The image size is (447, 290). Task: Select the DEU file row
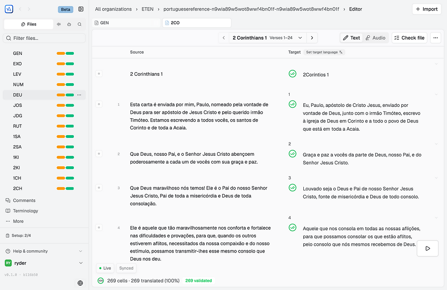click(44, 95)
